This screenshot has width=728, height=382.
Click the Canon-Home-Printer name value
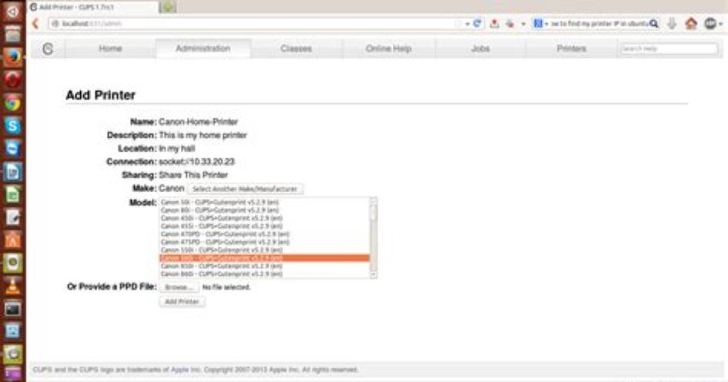coord(198,122)
